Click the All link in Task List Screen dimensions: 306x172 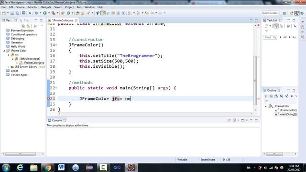pyautogui.click(x=285, y=37)
